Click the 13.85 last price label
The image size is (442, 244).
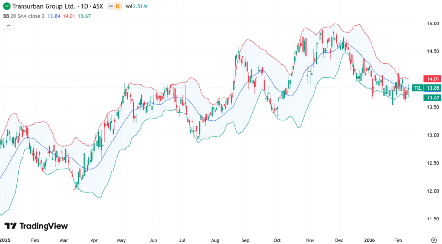pyautogui.click(x=432, y=88)
